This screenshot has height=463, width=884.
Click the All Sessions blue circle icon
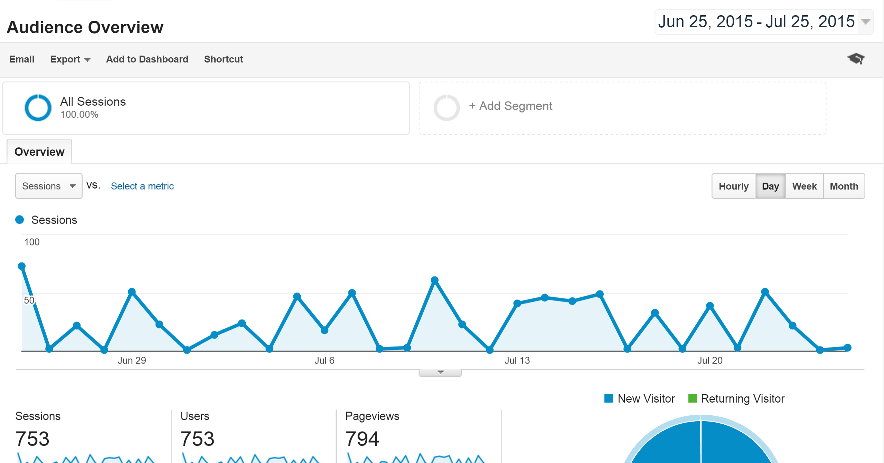(x=38, y=108)
